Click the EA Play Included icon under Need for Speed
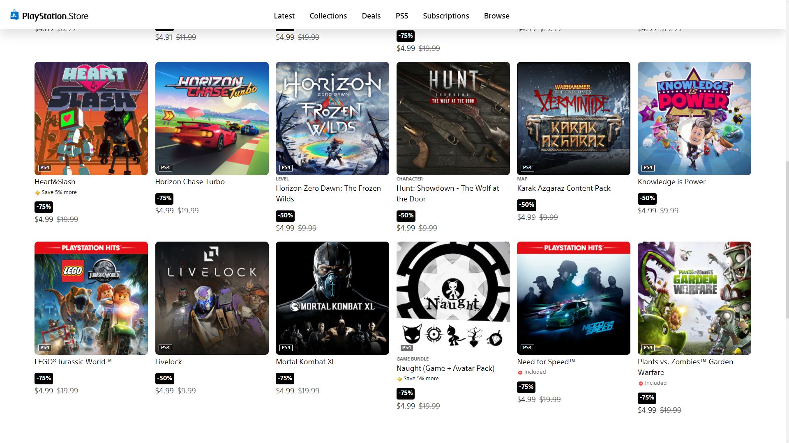789x443 pixels. [520, 372]
